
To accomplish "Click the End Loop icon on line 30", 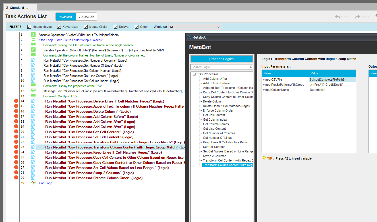I will click(33, 183).
